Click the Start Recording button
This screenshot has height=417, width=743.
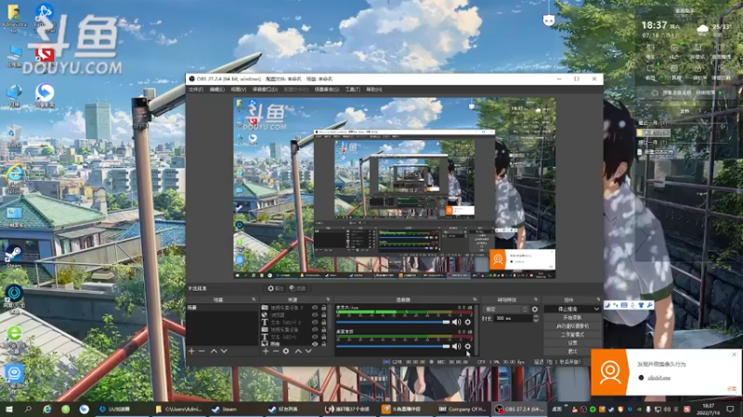572,318
